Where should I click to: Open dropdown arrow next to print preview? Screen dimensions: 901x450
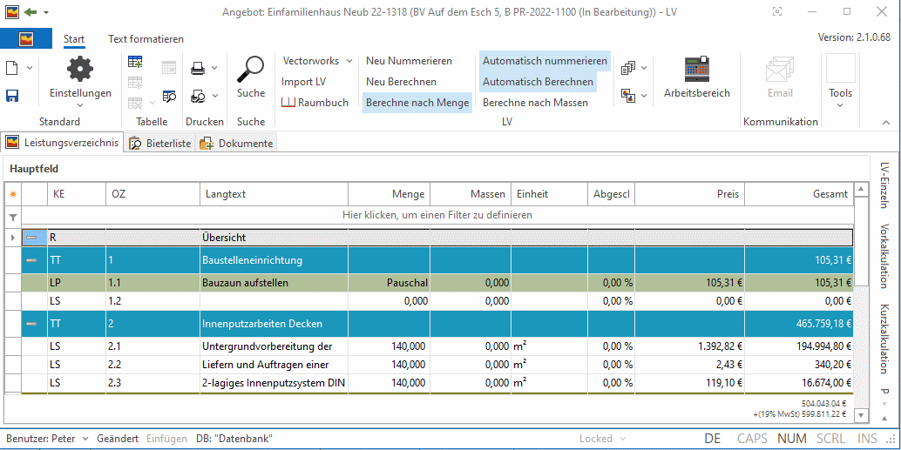214,96
